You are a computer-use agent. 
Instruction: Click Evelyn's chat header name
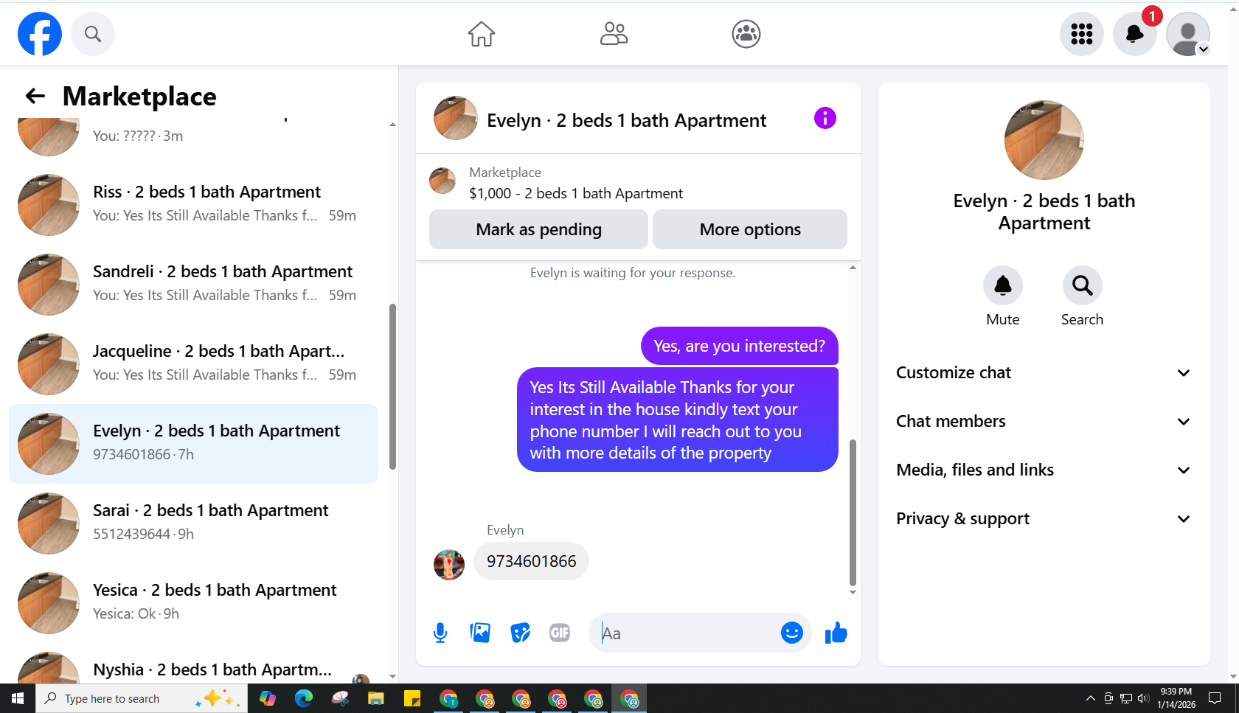[x=626, y=120]
